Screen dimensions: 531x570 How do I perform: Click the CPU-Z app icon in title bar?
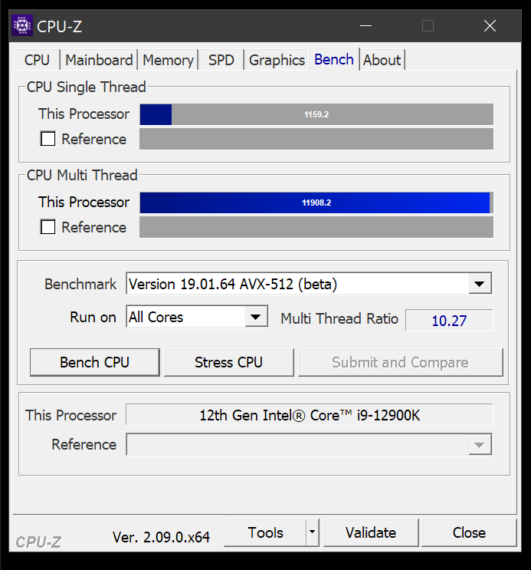pos(22,25)
